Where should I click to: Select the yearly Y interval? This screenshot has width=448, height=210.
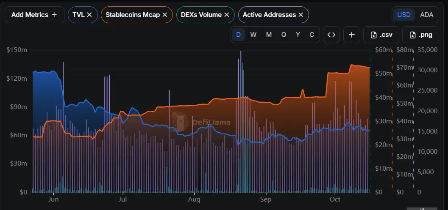click(x=298, y=35)
